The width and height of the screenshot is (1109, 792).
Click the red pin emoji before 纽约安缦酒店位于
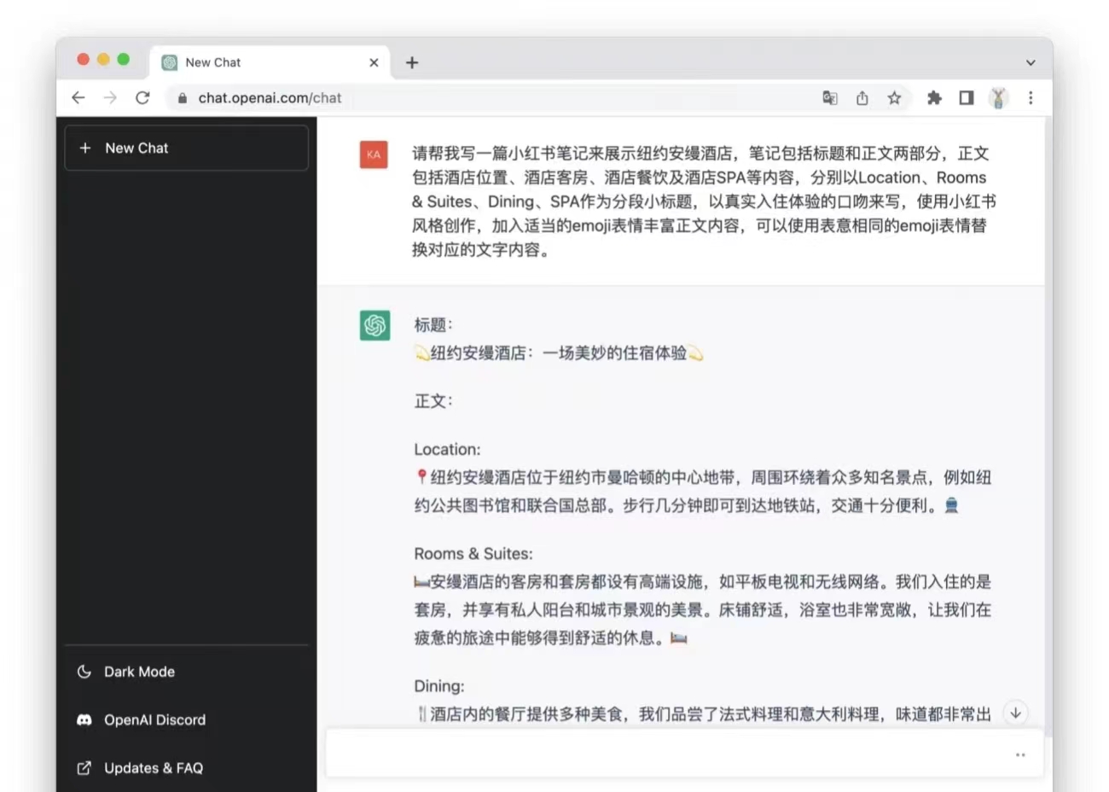[x=421, y=477]
